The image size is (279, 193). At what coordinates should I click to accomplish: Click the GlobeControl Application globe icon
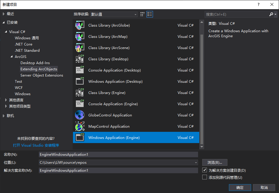[80, 115]
